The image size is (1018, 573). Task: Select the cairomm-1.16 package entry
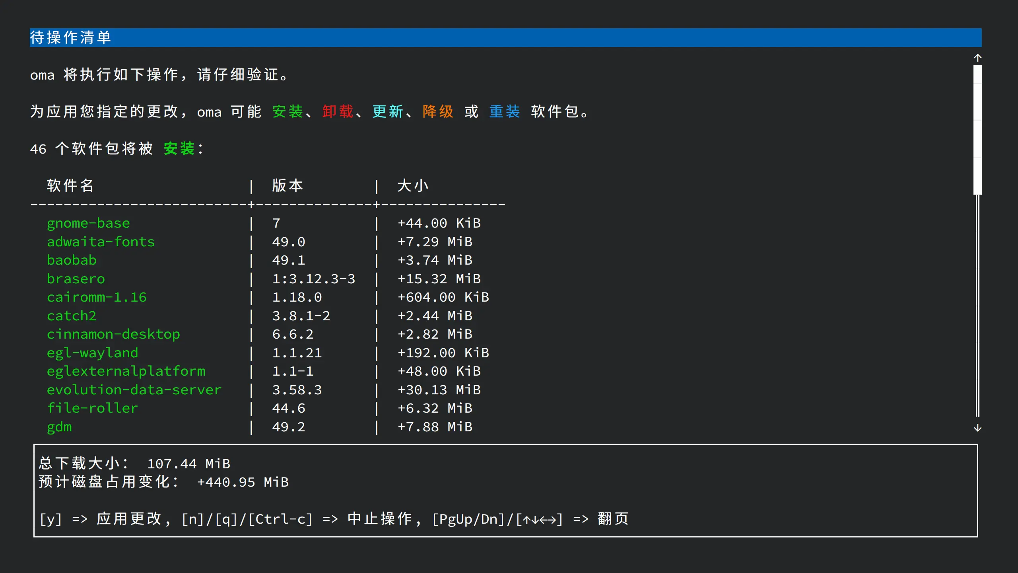(97, 297)
